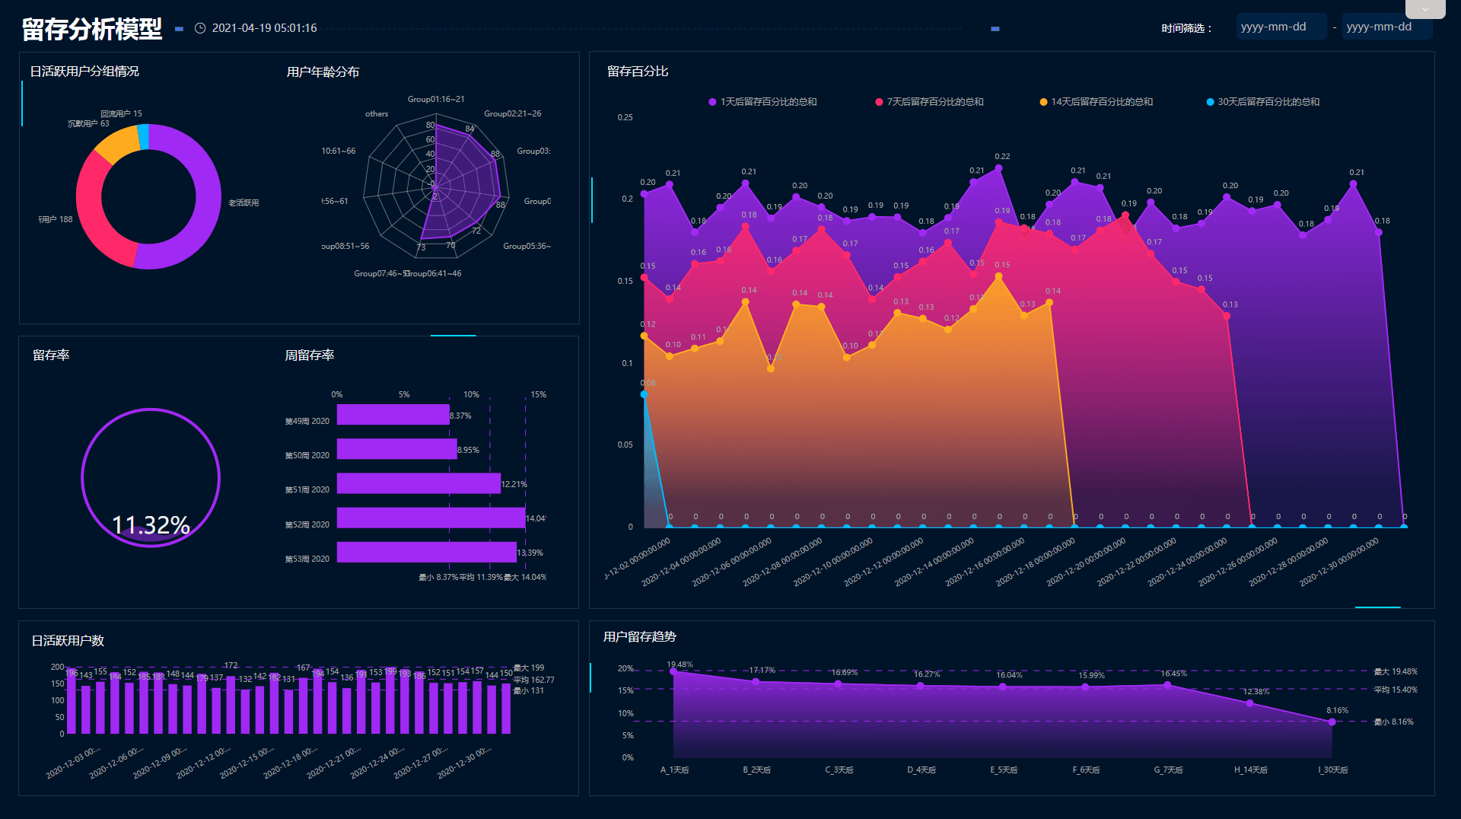Click the Group02:21~26 radar axis label
The image size is (1461, 819).
[513, 114]
